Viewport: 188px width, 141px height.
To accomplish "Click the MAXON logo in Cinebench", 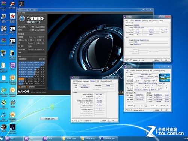I will click(23, 92).
